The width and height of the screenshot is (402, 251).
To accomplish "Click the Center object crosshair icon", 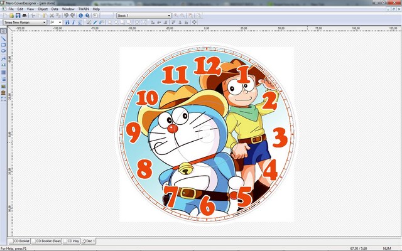I will coord(194,23).
